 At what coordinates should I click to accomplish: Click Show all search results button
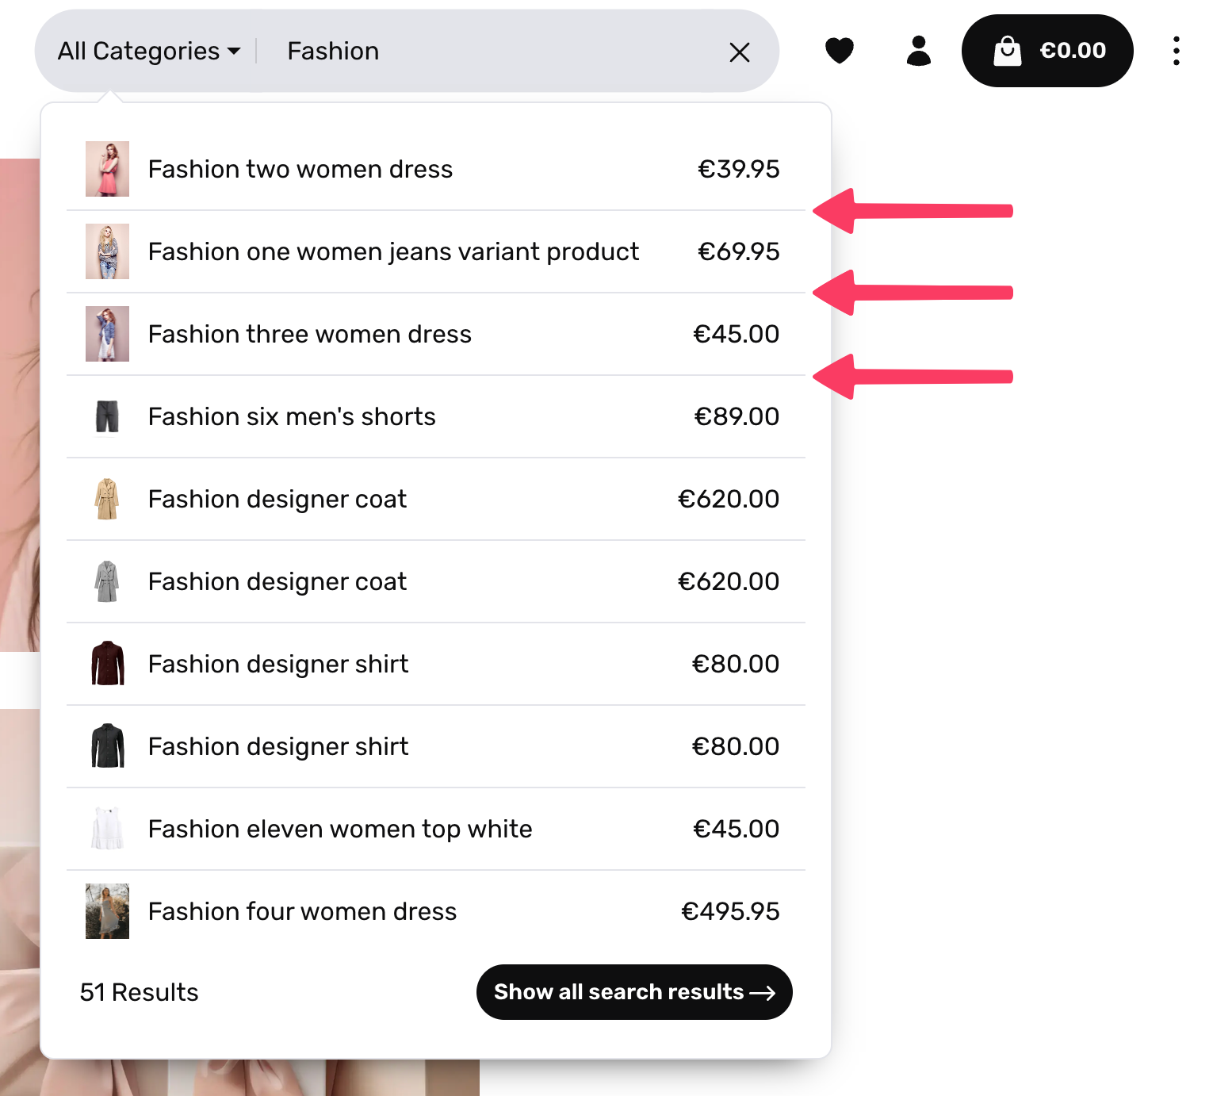tap(633, 992)
